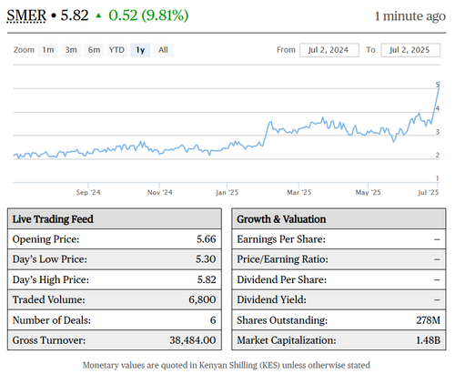Click Jan '25 axis label
The width and height of the screenshot is (455, 374).
[227, 192]
